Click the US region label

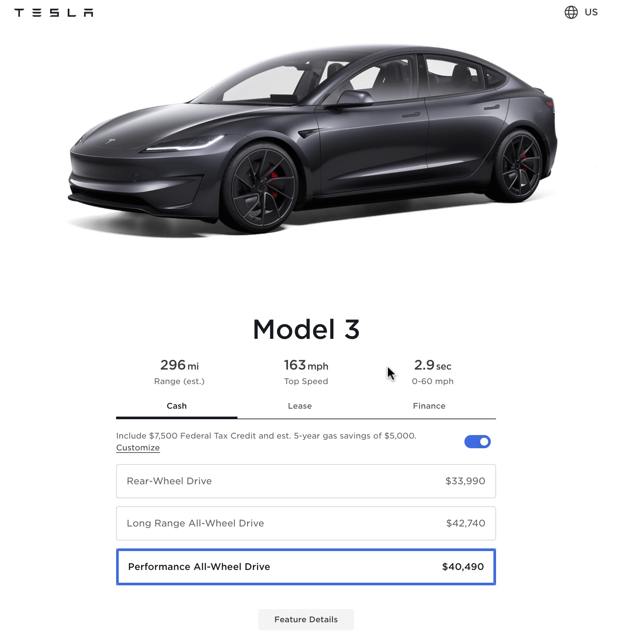tap(591, 12)
